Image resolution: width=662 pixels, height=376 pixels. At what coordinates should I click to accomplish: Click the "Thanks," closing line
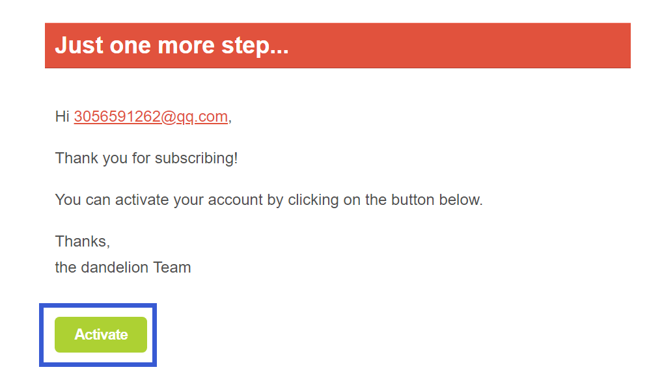click(83, 241)
